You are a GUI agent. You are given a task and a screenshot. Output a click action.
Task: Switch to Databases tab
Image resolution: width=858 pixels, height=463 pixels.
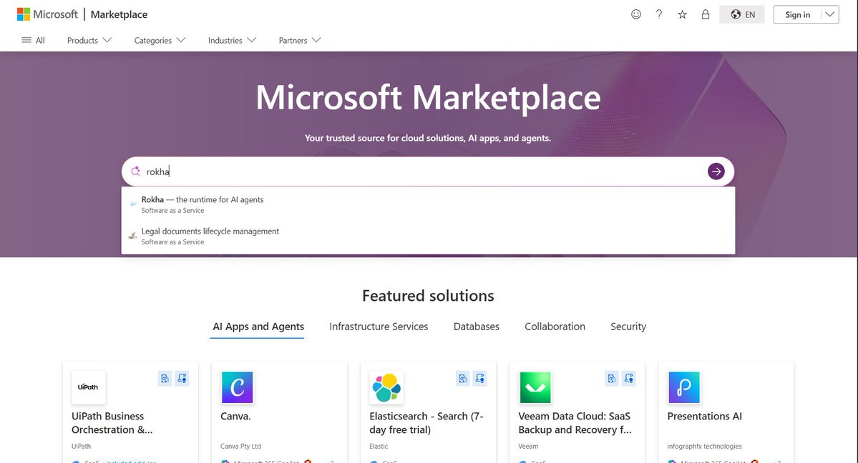(476, 327)
